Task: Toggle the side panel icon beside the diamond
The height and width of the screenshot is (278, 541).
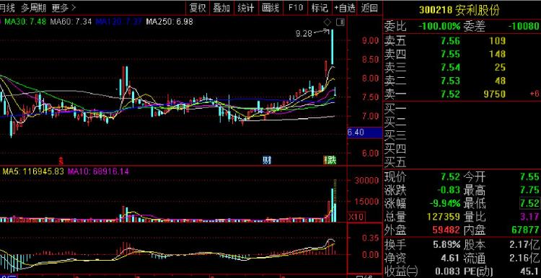Action: [x=340, y=22]
